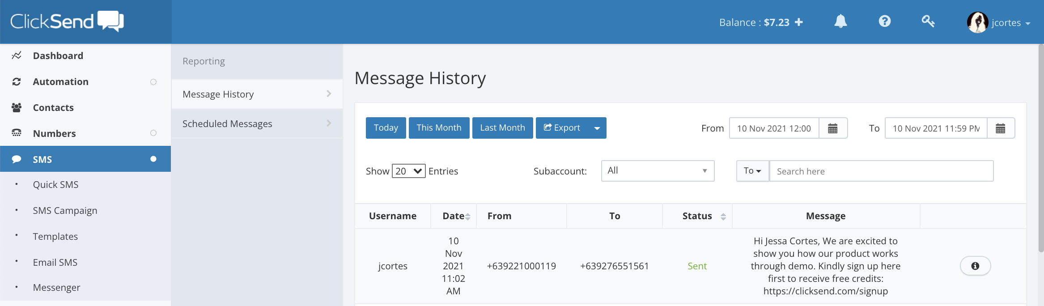This screenshot has width=1044, height=306.
Task: Click the API key icon
Action: coord(928,21)
